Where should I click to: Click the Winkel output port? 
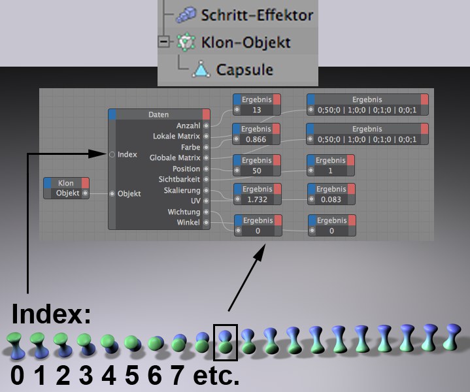point(206,222)
